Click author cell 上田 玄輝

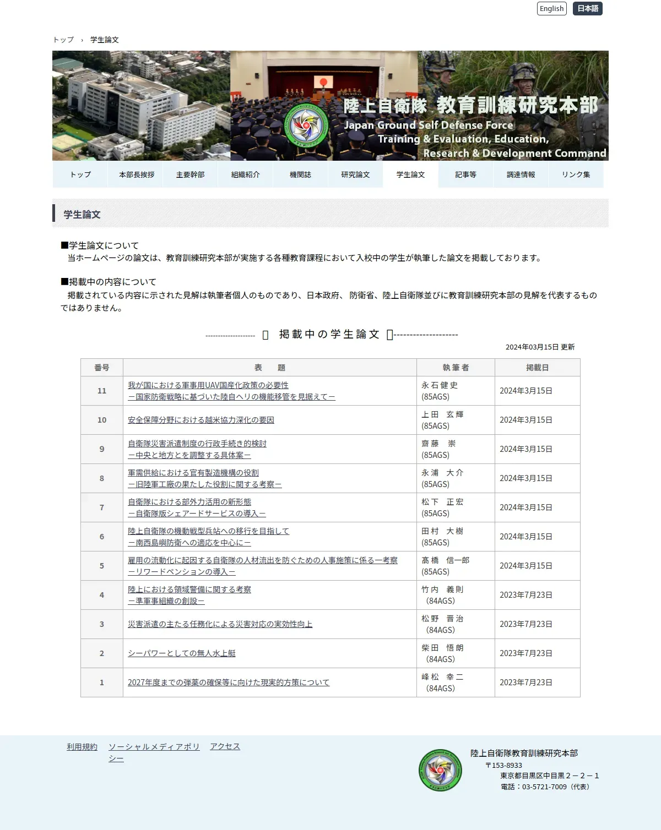click(x=456, y=420)
